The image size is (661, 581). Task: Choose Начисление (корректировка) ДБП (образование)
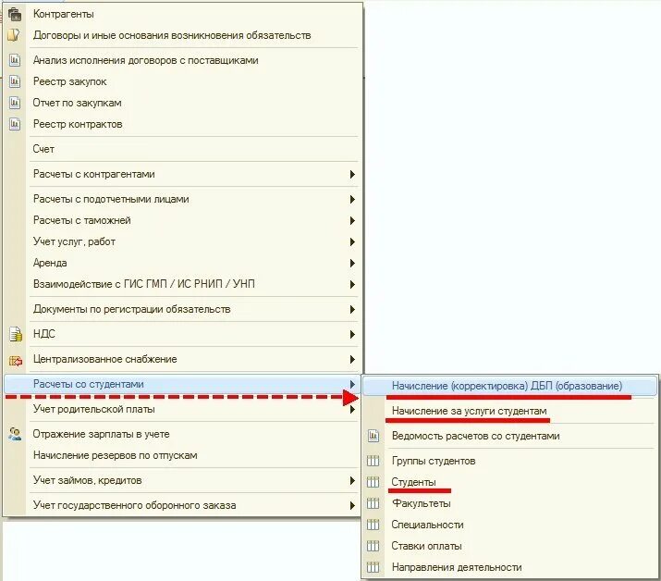[510, 386]
